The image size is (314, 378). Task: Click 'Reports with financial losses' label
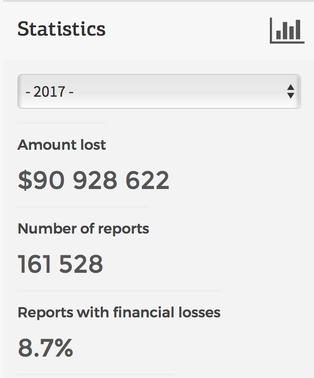coord(119,312)
